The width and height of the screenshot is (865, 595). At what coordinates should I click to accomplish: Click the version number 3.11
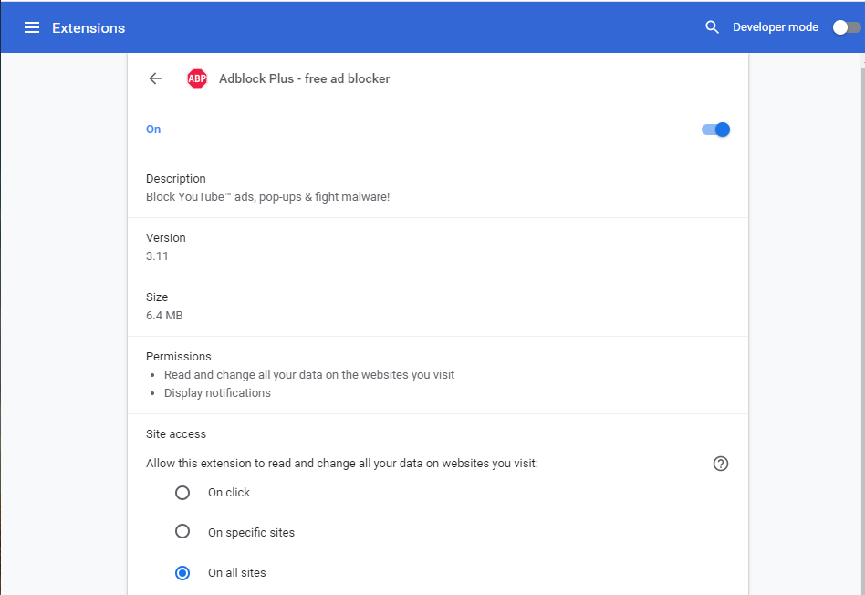pos(157,256)
